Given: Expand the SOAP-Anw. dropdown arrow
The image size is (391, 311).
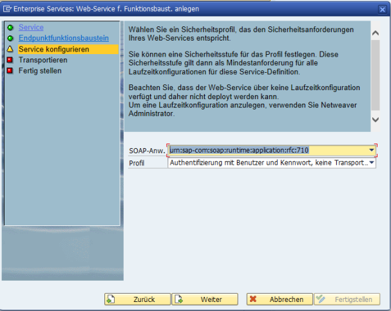Looking at the screenshot, I should pyautogui.click(x=372, y=150).
